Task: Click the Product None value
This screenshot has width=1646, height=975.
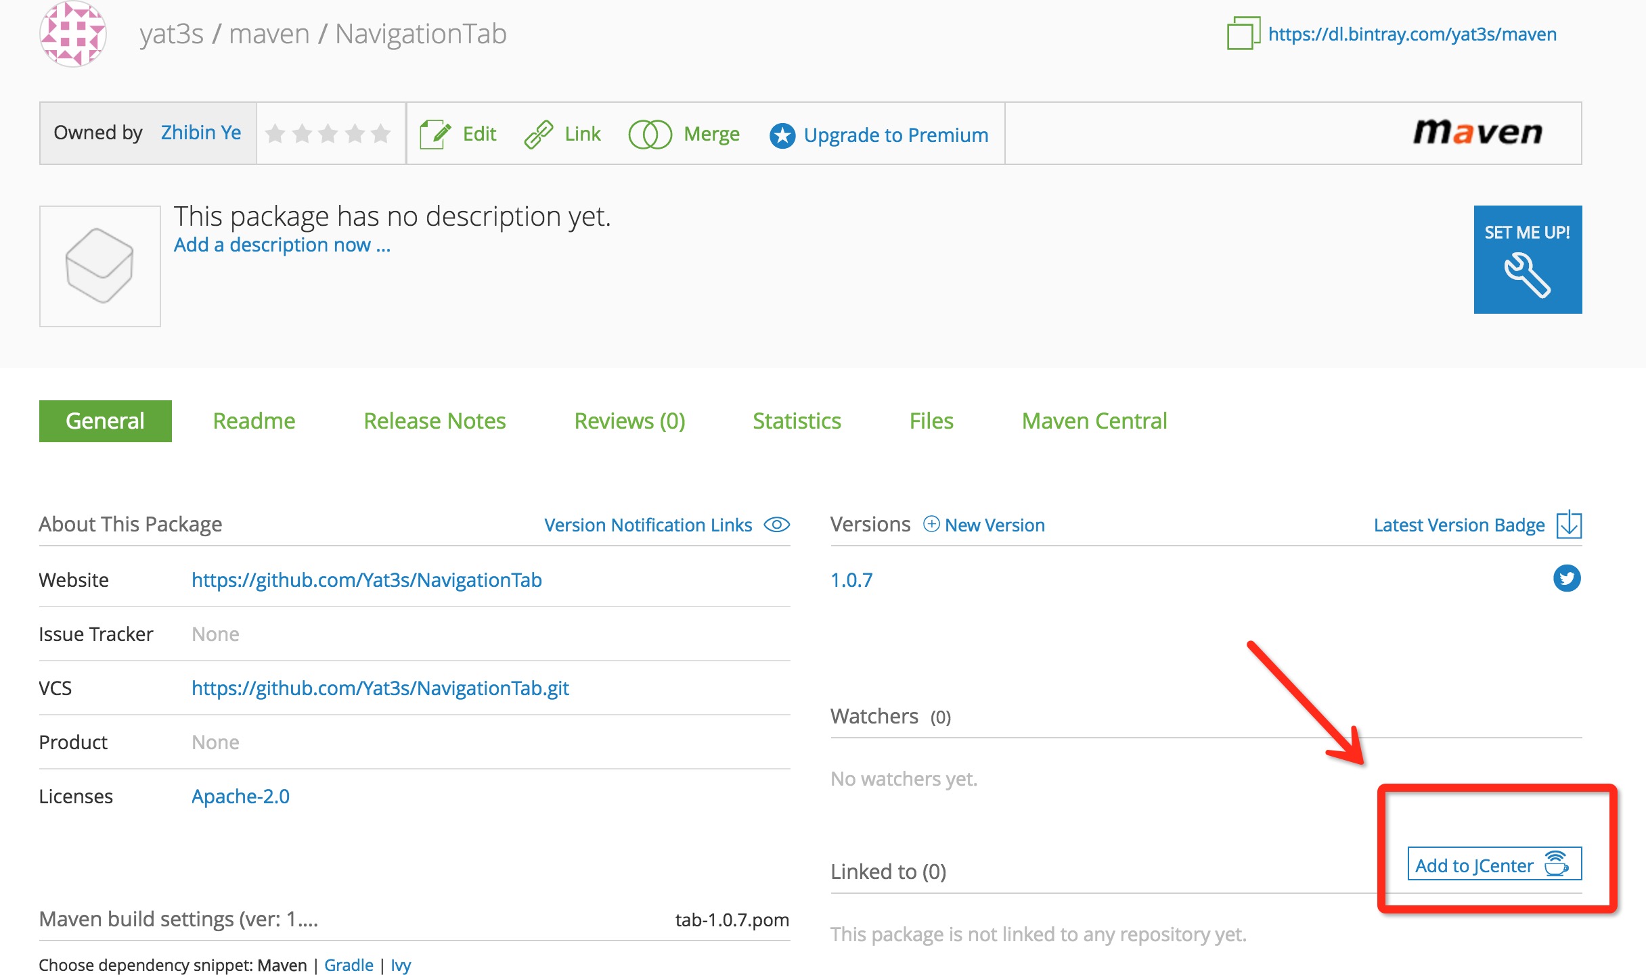Action: click(x=215, y=742)
